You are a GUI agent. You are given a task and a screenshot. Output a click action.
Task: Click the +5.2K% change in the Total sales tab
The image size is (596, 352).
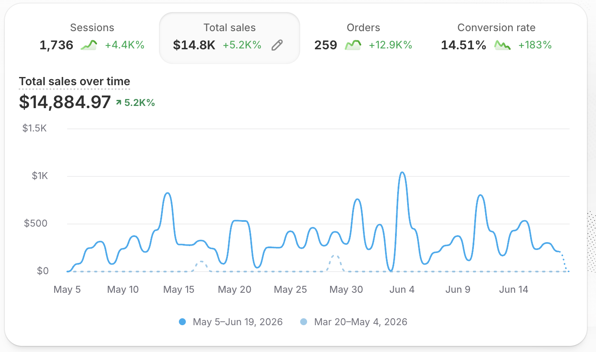click(x=242, y=45)
